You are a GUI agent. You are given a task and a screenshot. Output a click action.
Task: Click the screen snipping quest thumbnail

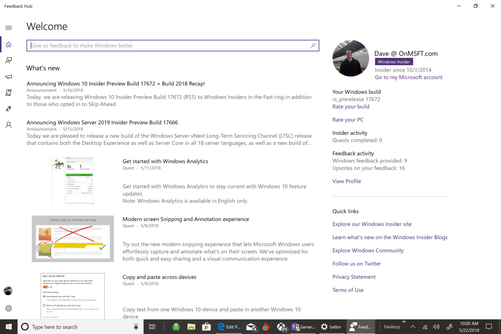pyautogui.click(x=73, y=238)
